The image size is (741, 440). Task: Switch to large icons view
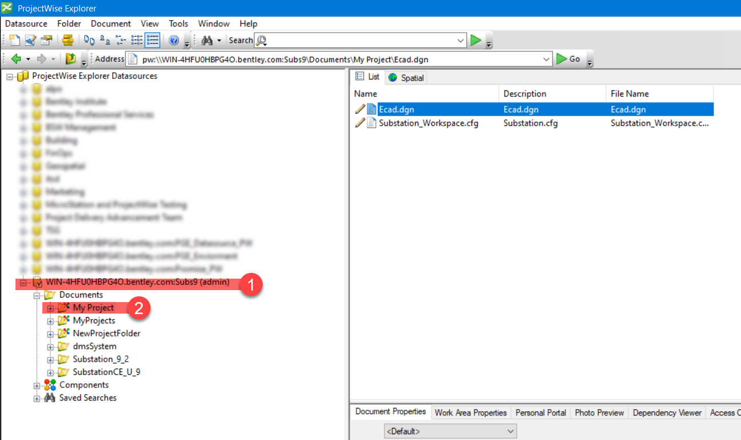click(89, 40)
